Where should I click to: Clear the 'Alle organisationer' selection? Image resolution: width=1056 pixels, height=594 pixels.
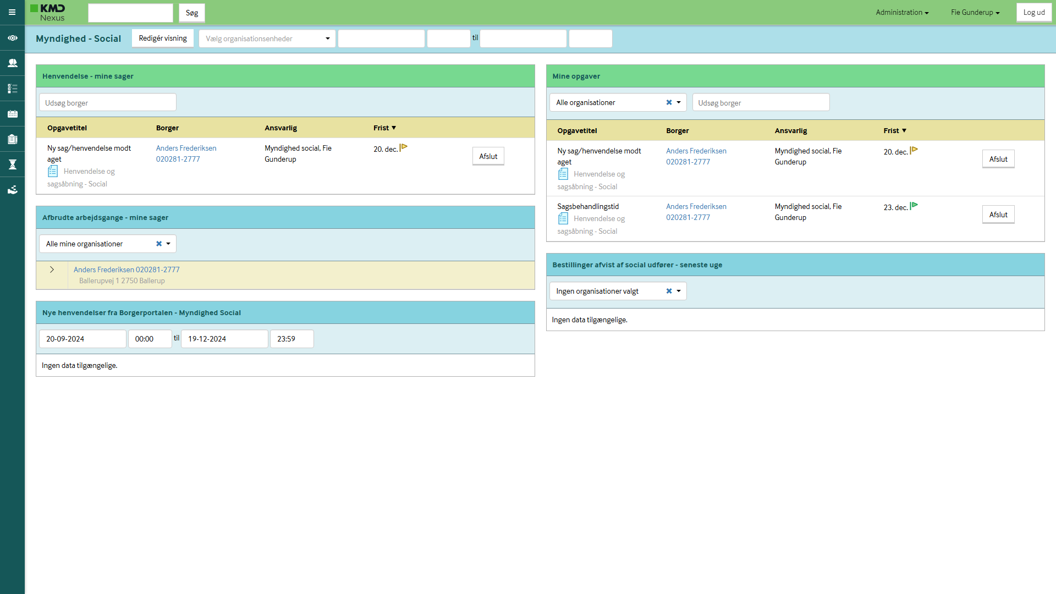click(x=669, y=102)
